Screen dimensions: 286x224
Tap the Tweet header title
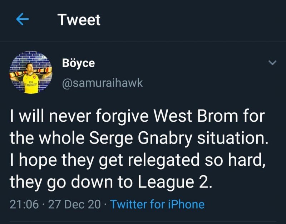tap(79, 20)
